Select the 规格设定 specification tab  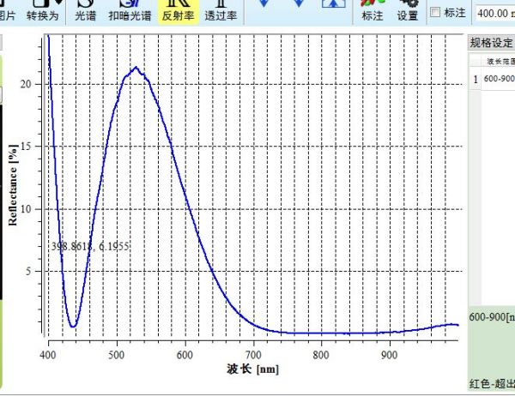490,43
